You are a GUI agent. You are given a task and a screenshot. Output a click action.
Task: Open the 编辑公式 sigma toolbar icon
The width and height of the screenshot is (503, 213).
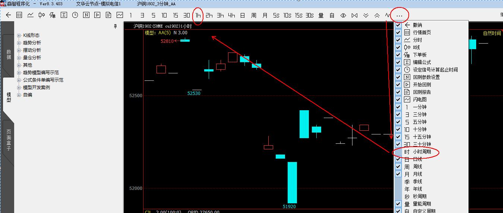pyautogui.click(x=64, y=15)
